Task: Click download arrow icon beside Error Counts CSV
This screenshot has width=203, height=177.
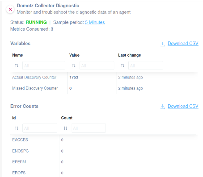Action: (x=163, y=107)
